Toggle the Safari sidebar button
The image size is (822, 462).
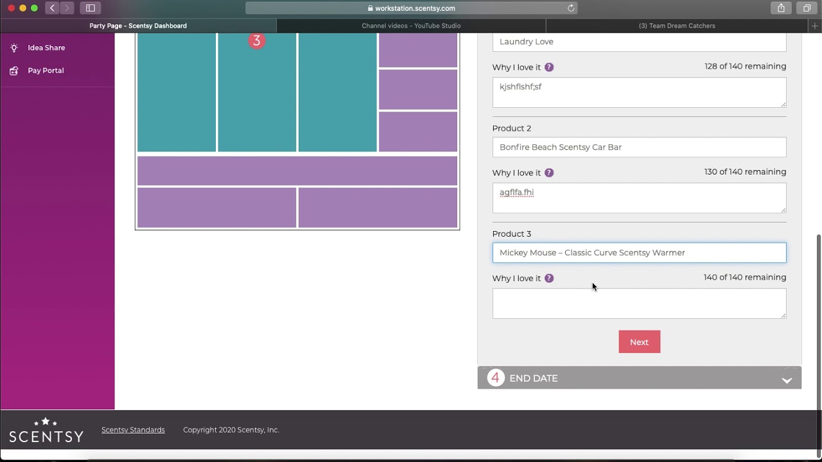(x=91, y=8)
